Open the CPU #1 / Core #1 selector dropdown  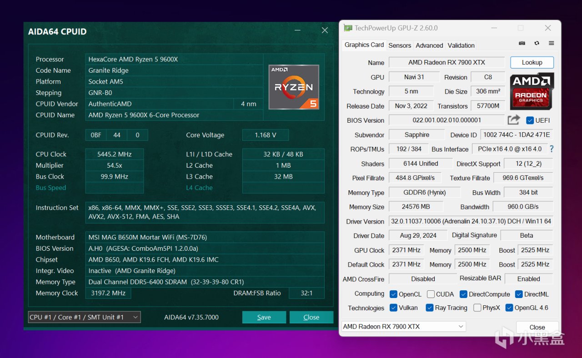tap(84, 317)
